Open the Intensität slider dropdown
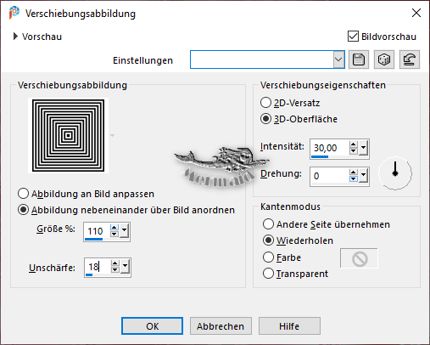 (x=363, y=148)
